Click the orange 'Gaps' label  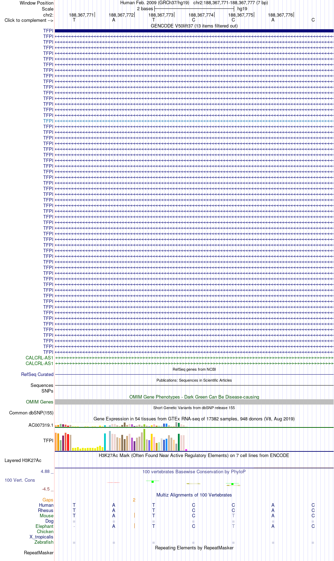pos(48,500)
